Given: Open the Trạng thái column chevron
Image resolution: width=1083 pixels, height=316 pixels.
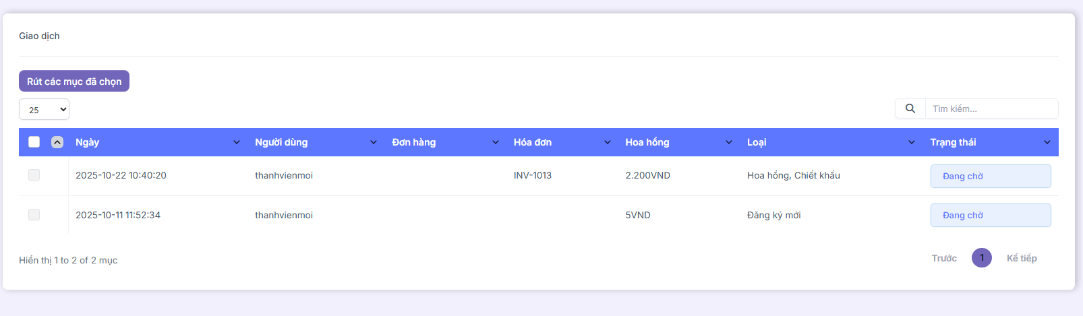Looking at the screenshot, I should (1047, 142).
